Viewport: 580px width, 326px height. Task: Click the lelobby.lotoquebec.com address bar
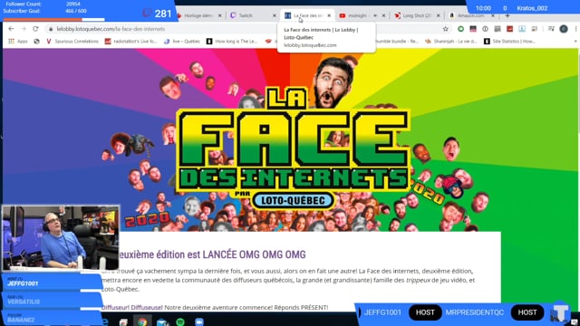point(244,29)
